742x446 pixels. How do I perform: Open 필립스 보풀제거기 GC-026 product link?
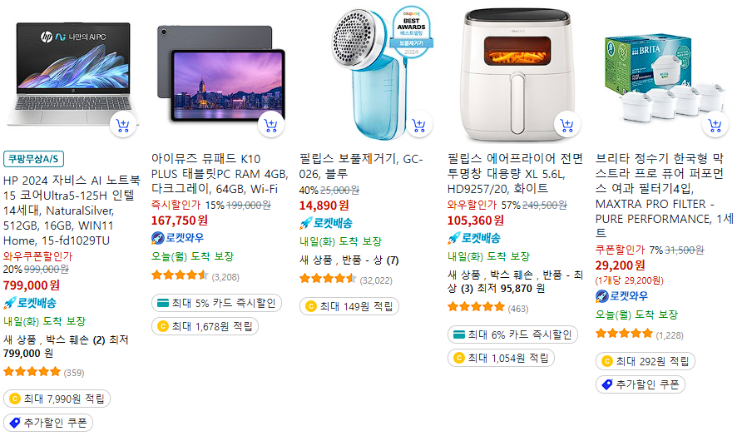pos(361,166)
